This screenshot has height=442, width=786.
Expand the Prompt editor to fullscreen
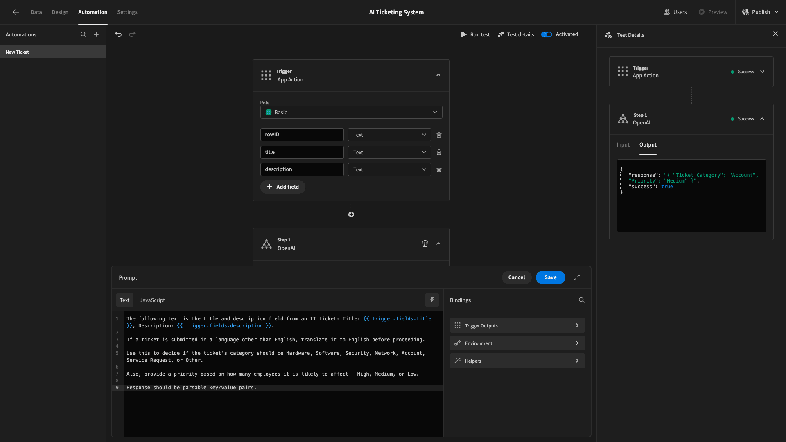(577, 277)
